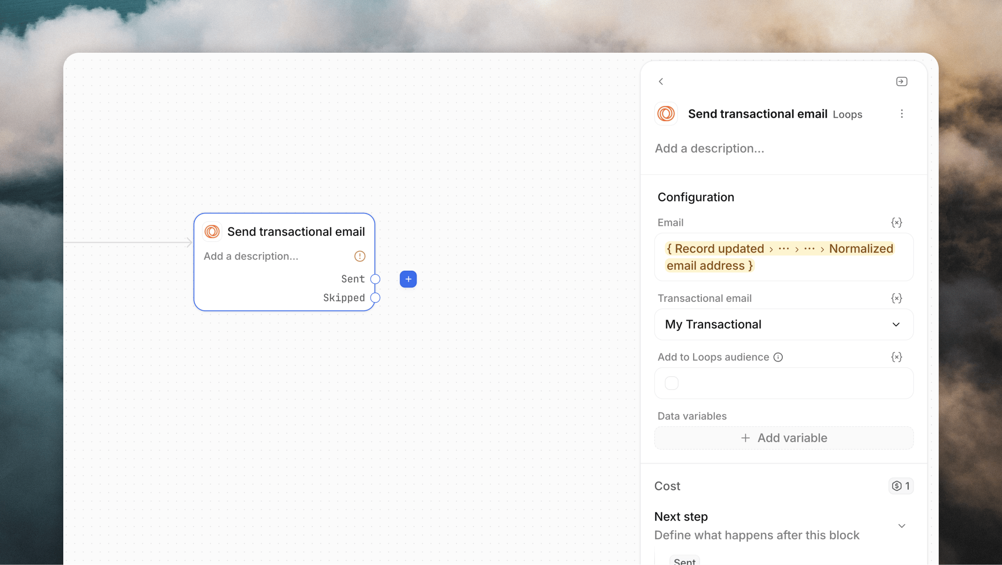Click the Next step heading
Image resolution: width=1002 pixels, height=565 pixels.
pos(681,517)
